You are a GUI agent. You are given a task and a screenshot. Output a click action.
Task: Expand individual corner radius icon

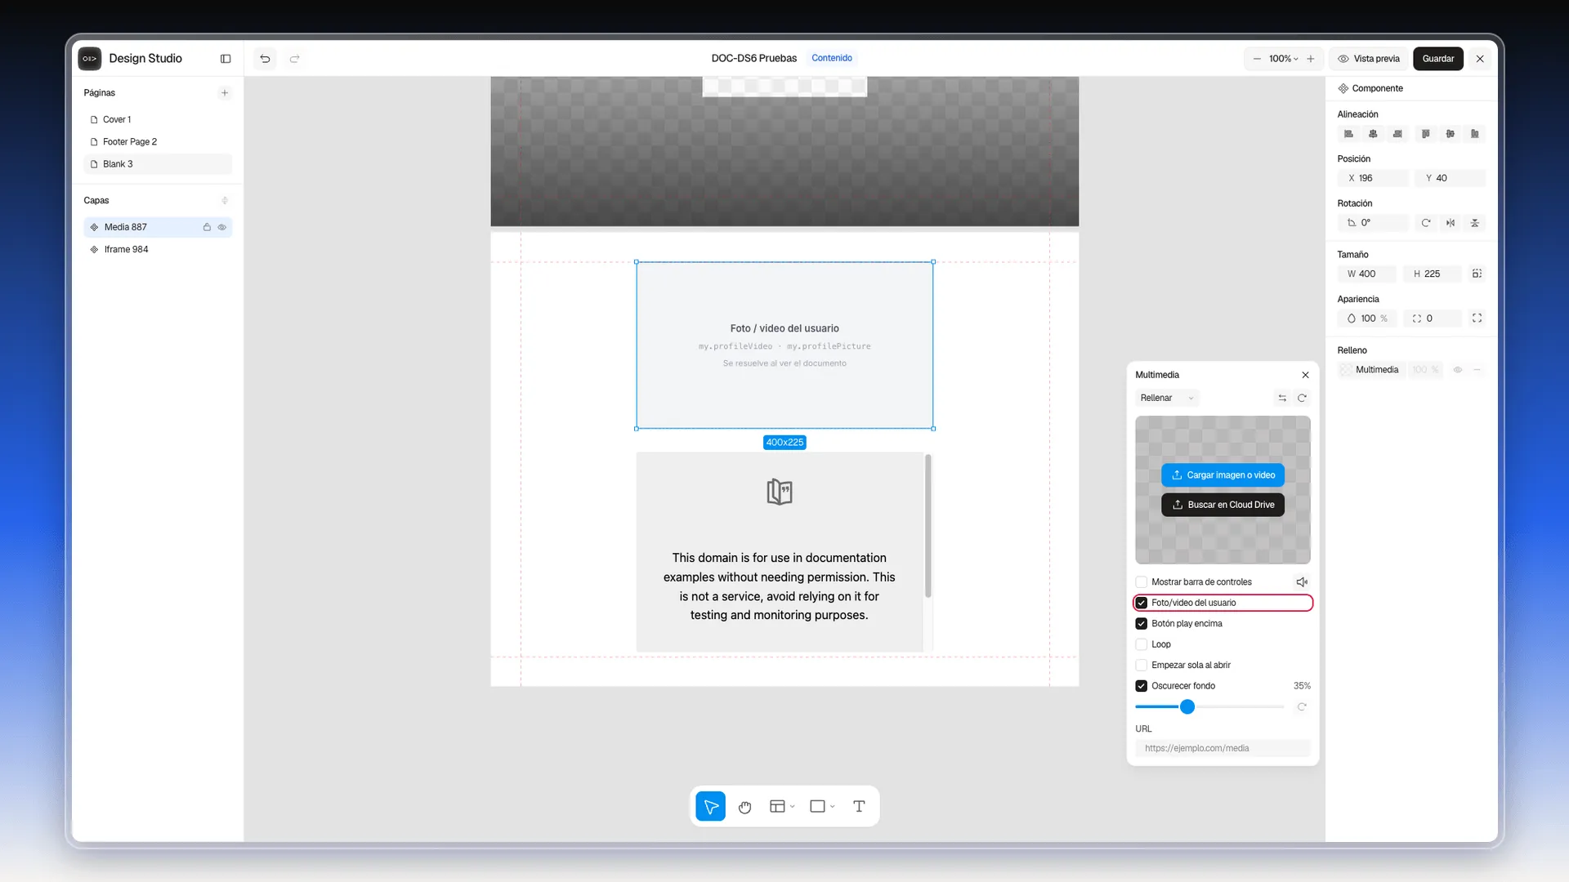coord(1477,318)
